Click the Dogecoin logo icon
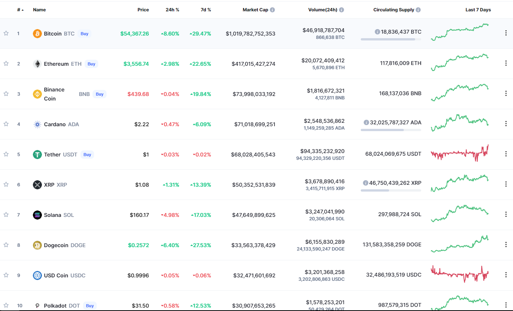 pos(37,245)
